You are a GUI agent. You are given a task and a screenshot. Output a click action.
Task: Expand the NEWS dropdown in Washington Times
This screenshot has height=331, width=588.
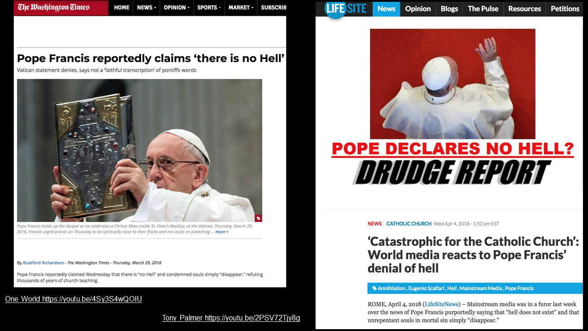(x=147, y=7)
